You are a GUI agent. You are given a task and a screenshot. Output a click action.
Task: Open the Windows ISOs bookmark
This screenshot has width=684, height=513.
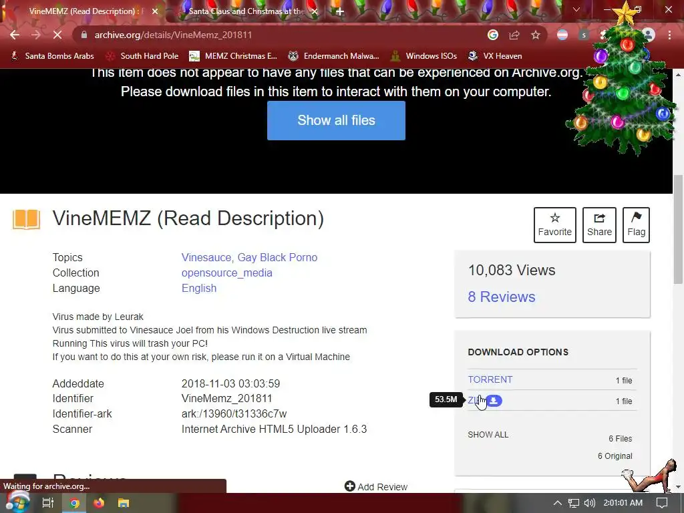point(424,56)
